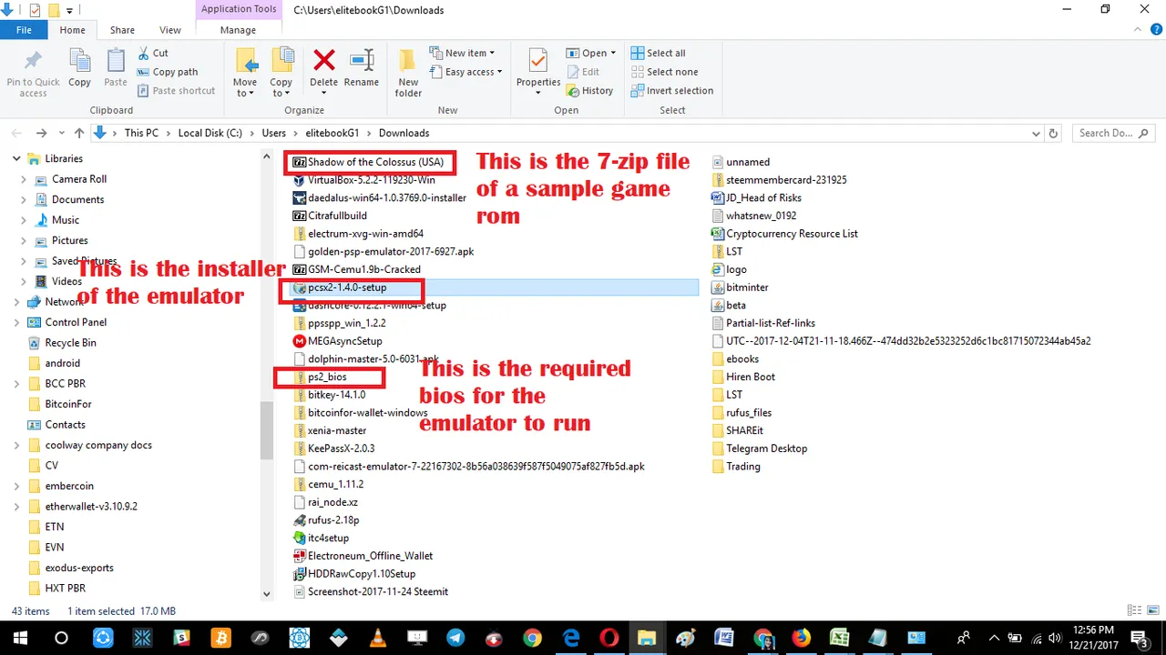Click History in the Open group
1166x655 pixels.
pyautogui.click(x=589, y=91)
